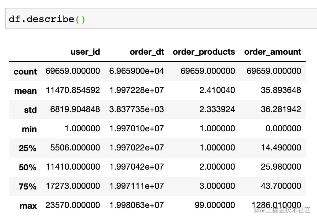The width and height of the screenshot is (317, 220).
Task: Click the order_amount column header
Action: [x=273, y=52]
